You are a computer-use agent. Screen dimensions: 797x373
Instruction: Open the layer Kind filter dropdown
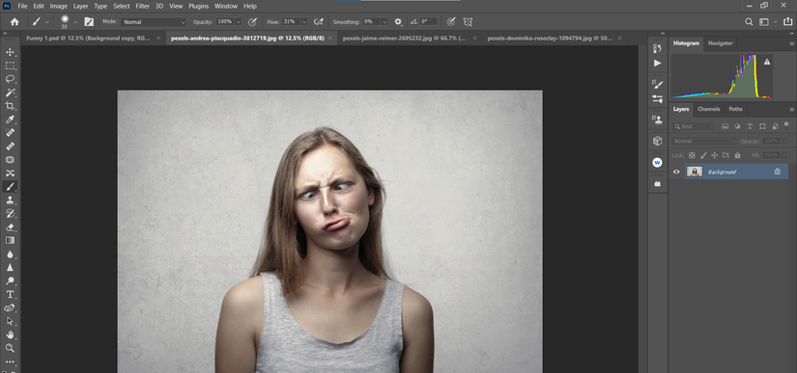pos(693,126)
